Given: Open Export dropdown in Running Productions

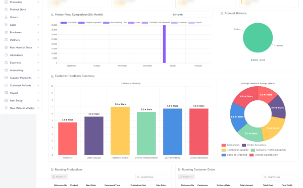Looking at the screenshot, I should pyautogui.click(x=59, y=176).
